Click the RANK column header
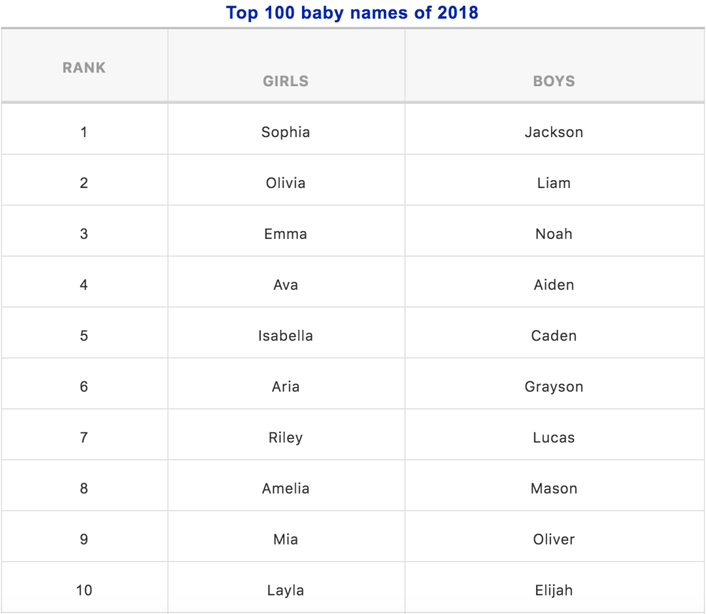Image resolution: width=706 pixels, height=614 pixels. [x=84, y=67]
